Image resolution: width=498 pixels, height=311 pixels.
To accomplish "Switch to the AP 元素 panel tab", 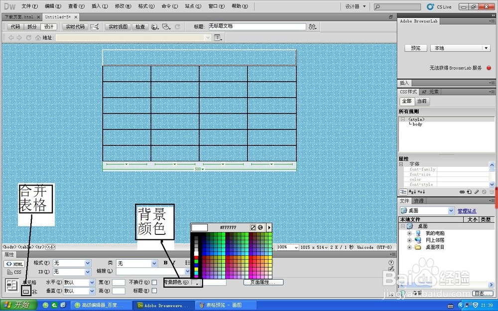I will coord(430,92).
